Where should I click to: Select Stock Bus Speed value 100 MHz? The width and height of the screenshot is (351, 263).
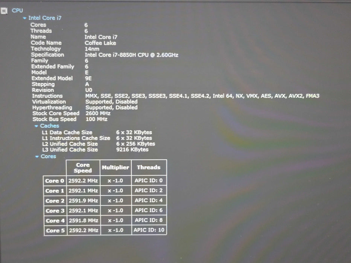(x=96, y=119)
